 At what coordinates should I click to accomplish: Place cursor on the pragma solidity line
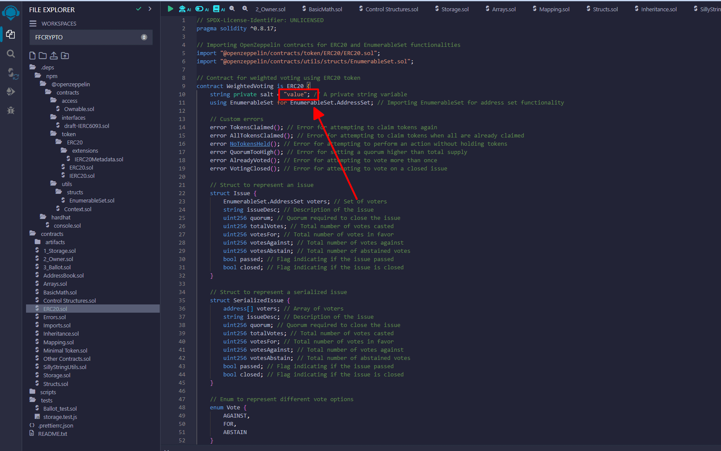(x=236, y=28)
